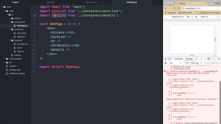Screen dimensions: 221x124
Task: Switch to the car-active.js editor tab
Action: (x=91, y=2)
